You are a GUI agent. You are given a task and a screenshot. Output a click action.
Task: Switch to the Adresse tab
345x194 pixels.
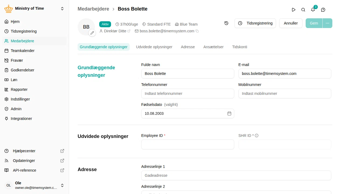[188, 47]
